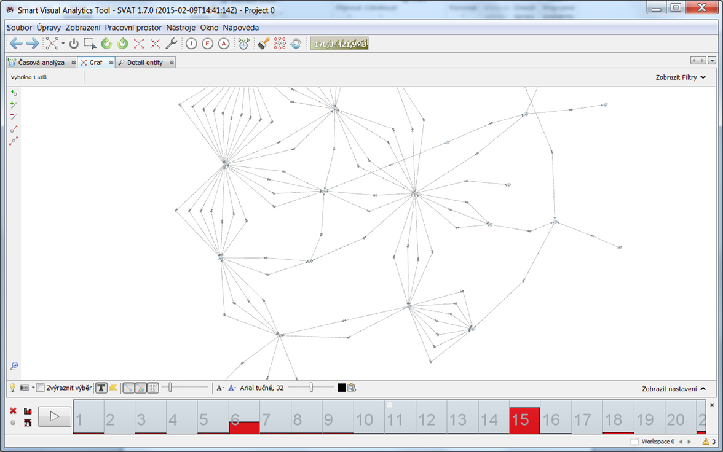Expand the Zobrazit Filtry panel
Image resolution: width=723 pixels, height=452 pixels.
(681, 77)
